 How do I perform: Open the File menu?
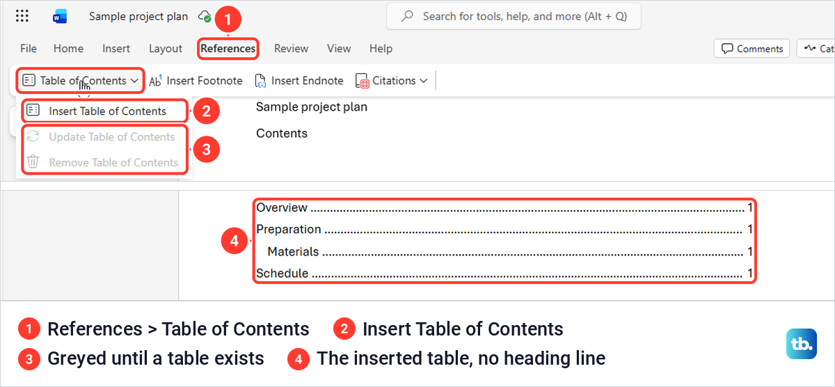click(29, 49)
